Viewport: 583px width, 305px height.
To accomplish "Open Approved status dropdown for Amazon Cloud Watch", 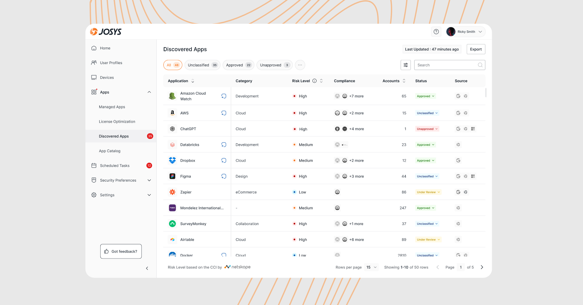I will tap(425, 96).
